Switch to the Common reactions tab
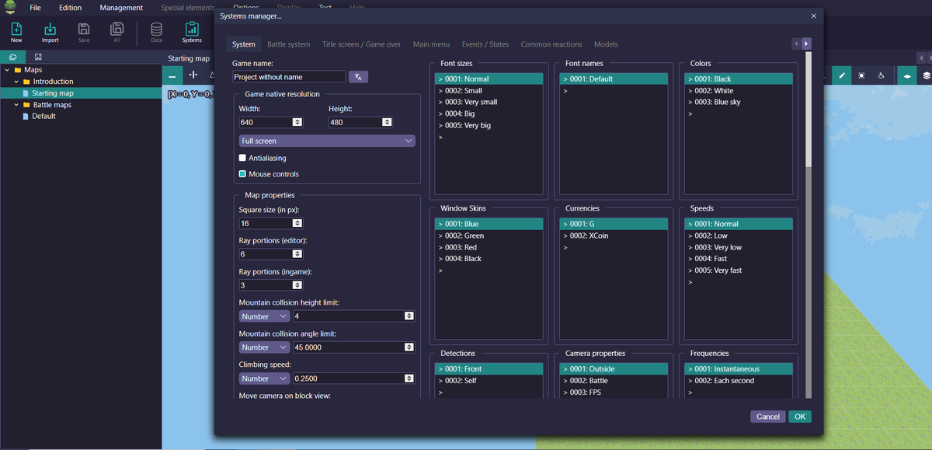This screenshot has width=932, height=450. (551, 44)
